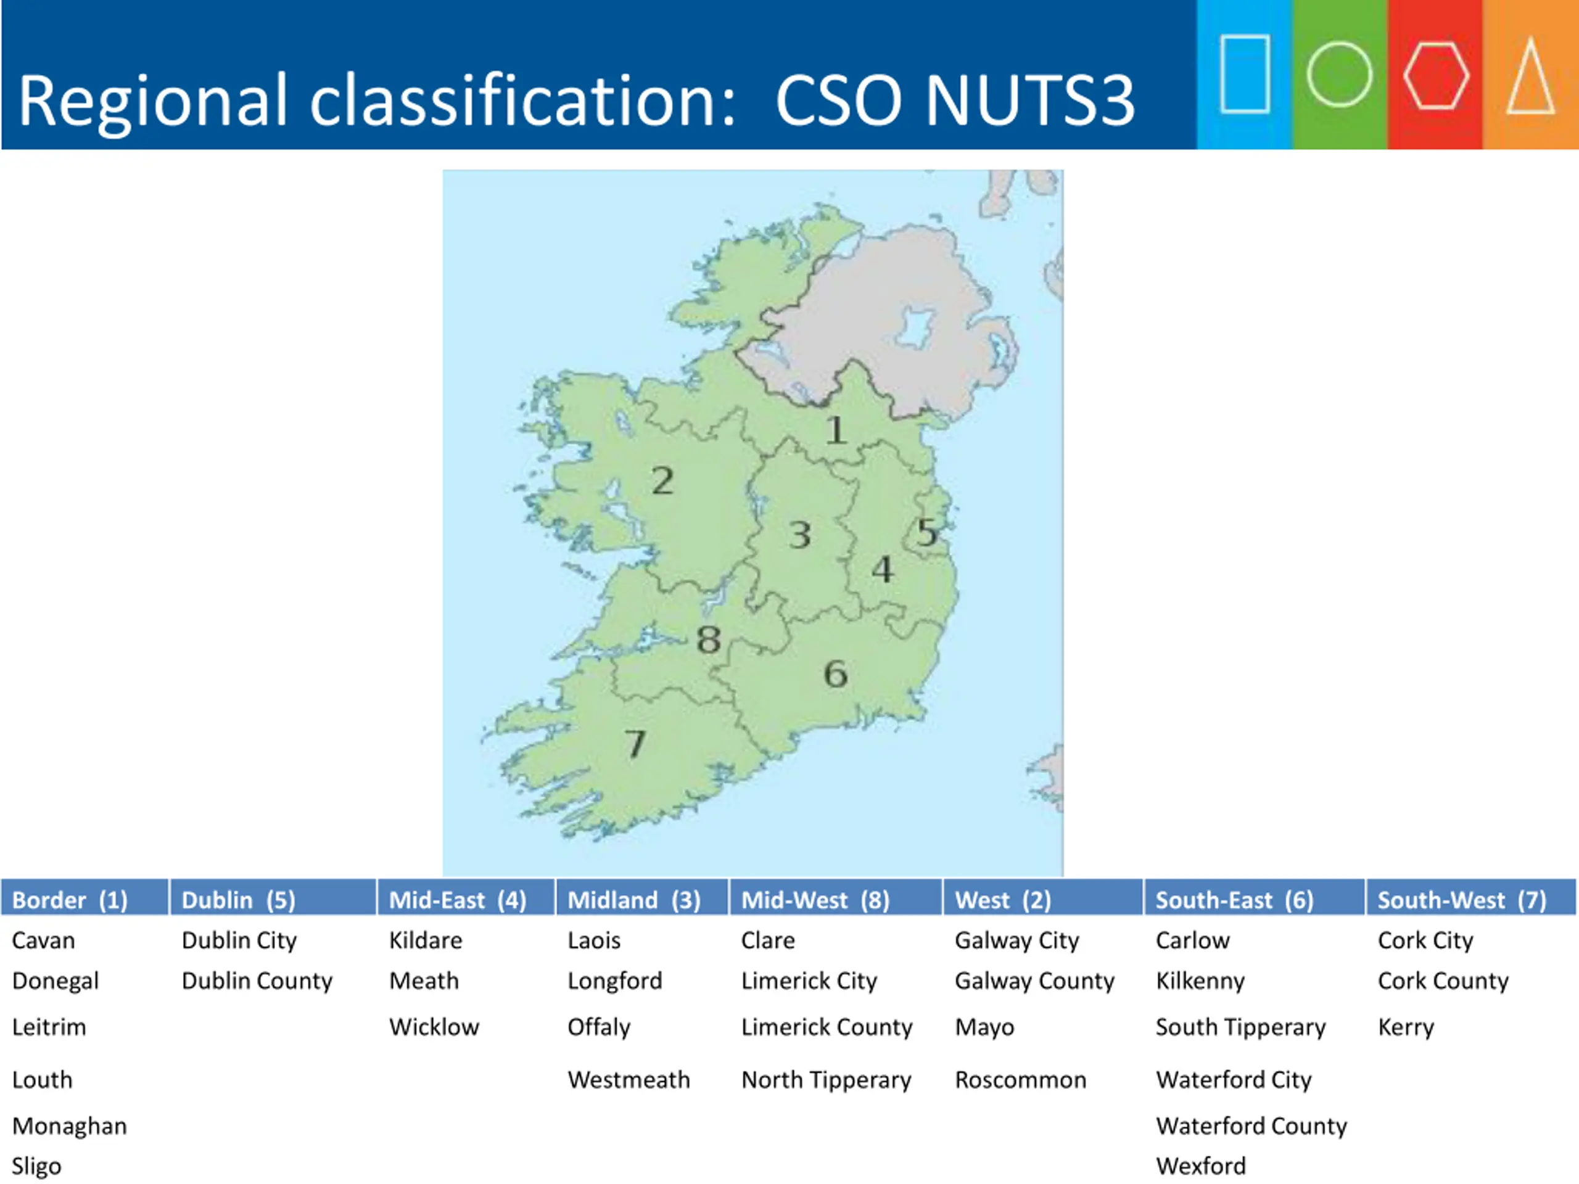Click the Galway City cell
Screen dimensions: 1579x1184
coord(1017,940)
